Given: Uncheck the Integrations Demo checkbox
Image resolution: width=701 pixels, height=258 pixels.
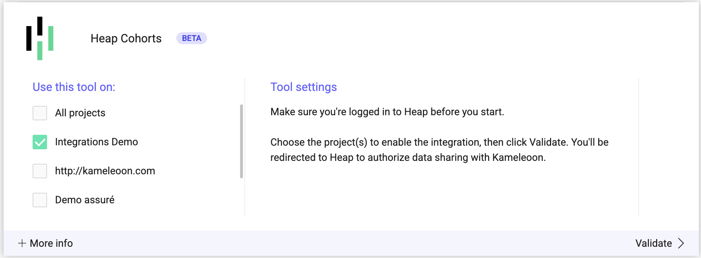Looking at the screenshot, I should click(x=40, y=142).
